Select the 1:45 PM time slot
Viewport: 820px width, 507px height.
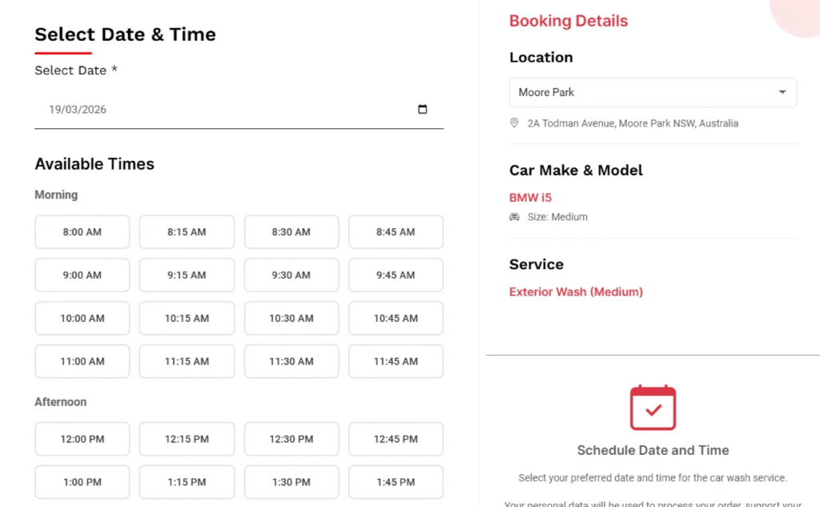tap(396, 482)
